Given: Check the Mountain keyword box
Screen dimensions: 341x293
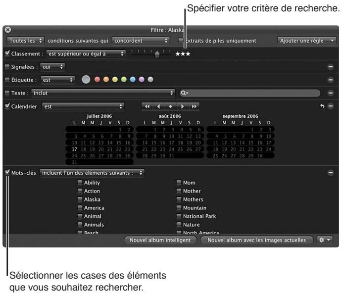Looking at the screenshot, I should click(179, 208).
